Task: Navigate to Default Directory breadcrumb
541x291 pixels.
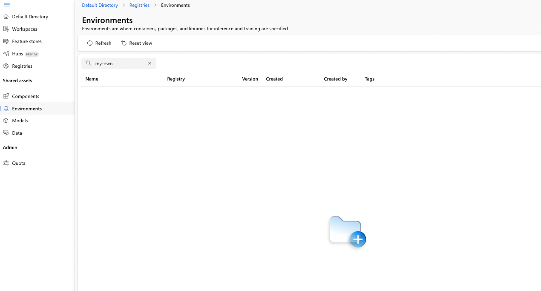Action: [100, 5]
